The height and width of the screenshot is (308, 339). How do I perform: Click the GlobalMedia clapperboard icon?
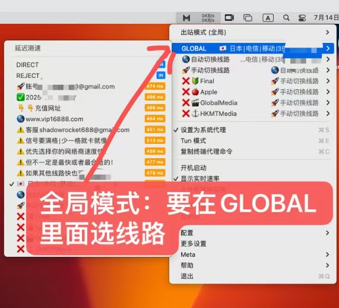click(x=195, y=103)
